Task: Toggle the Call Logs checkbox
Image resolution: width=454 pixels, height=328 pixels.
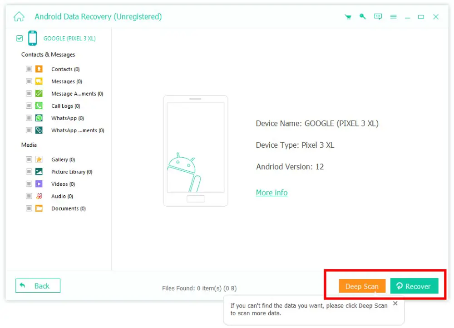Action: coord(29,106)
